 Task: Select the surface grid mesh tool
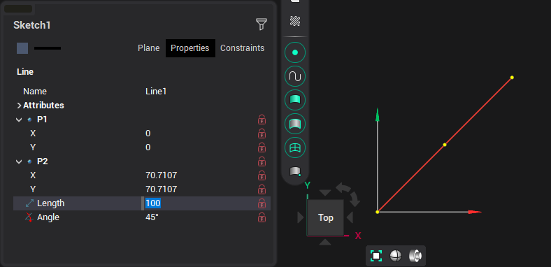[295, 147]
